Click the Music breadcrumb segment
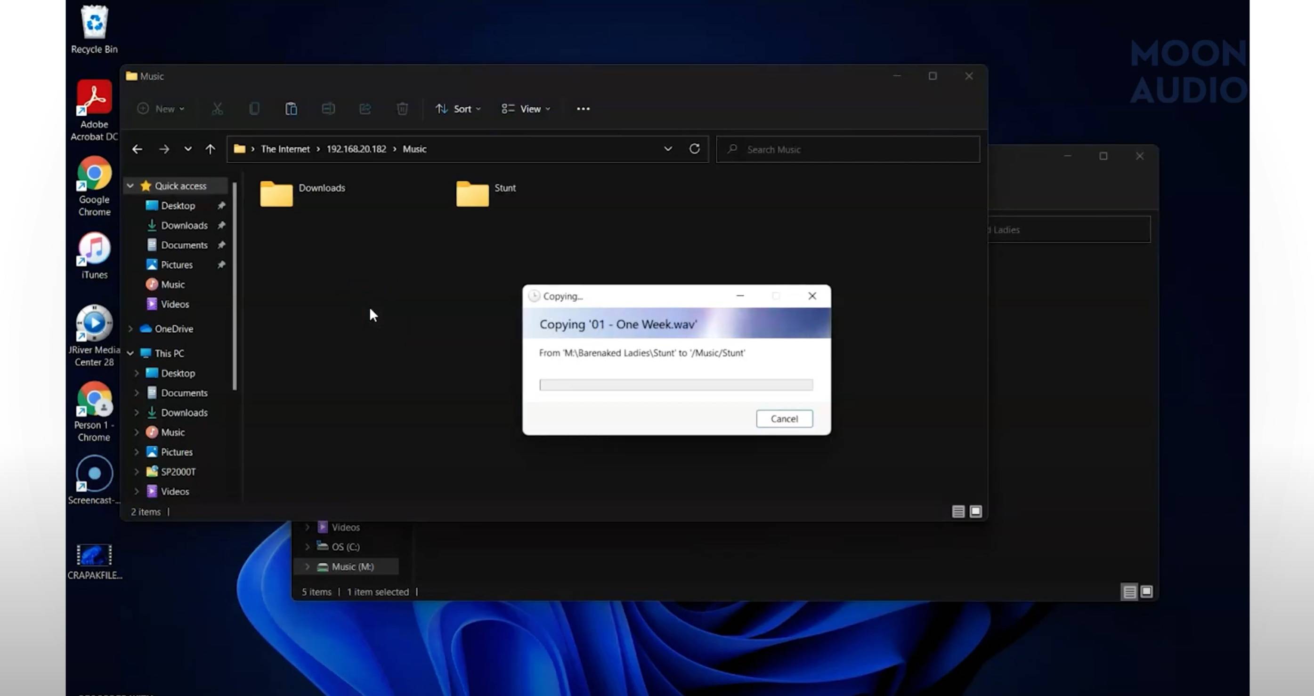The width and height of the screenshot is (1314, 696). (414, 149)
